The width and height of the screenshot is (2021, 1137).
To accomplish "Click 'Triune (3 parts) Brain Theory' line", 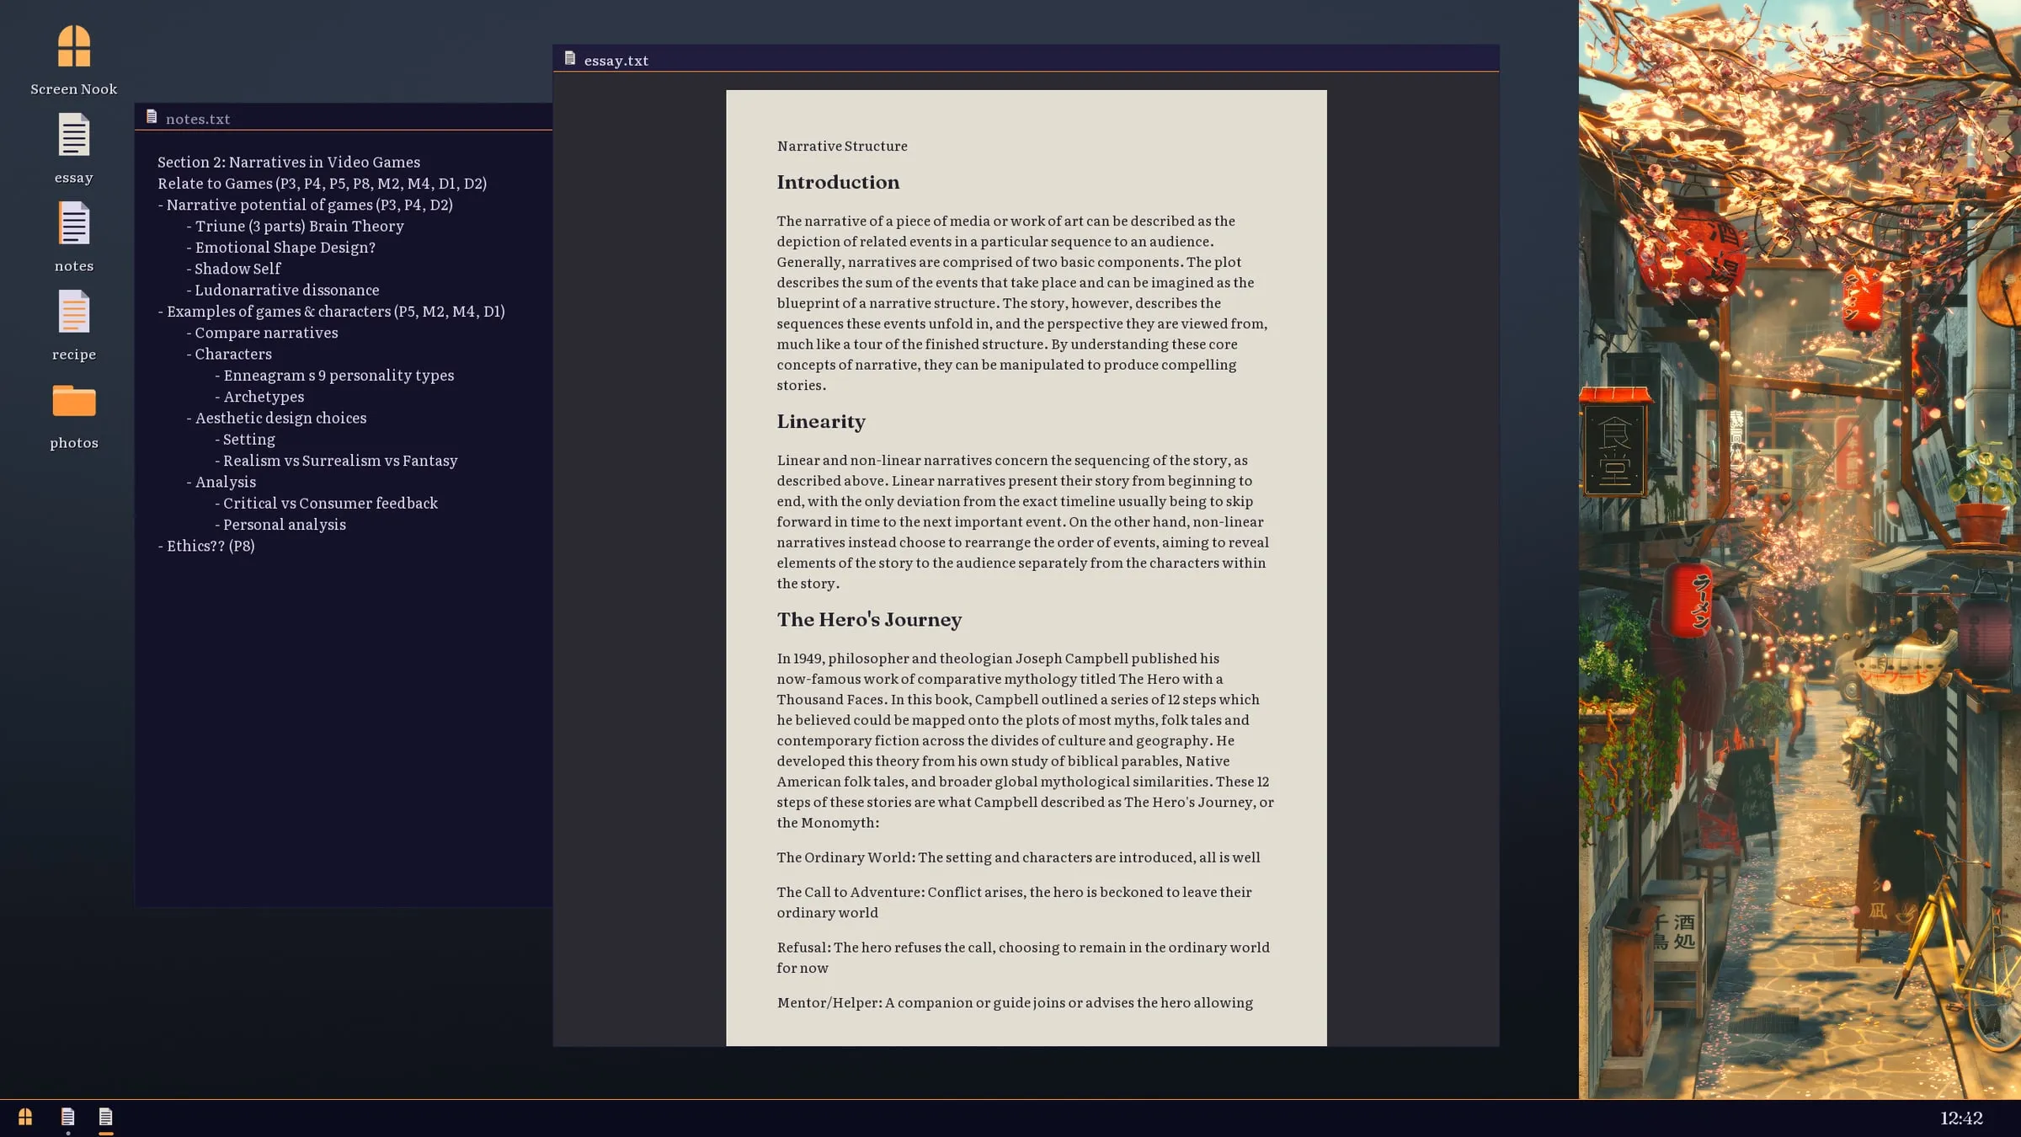I will 295,226.
